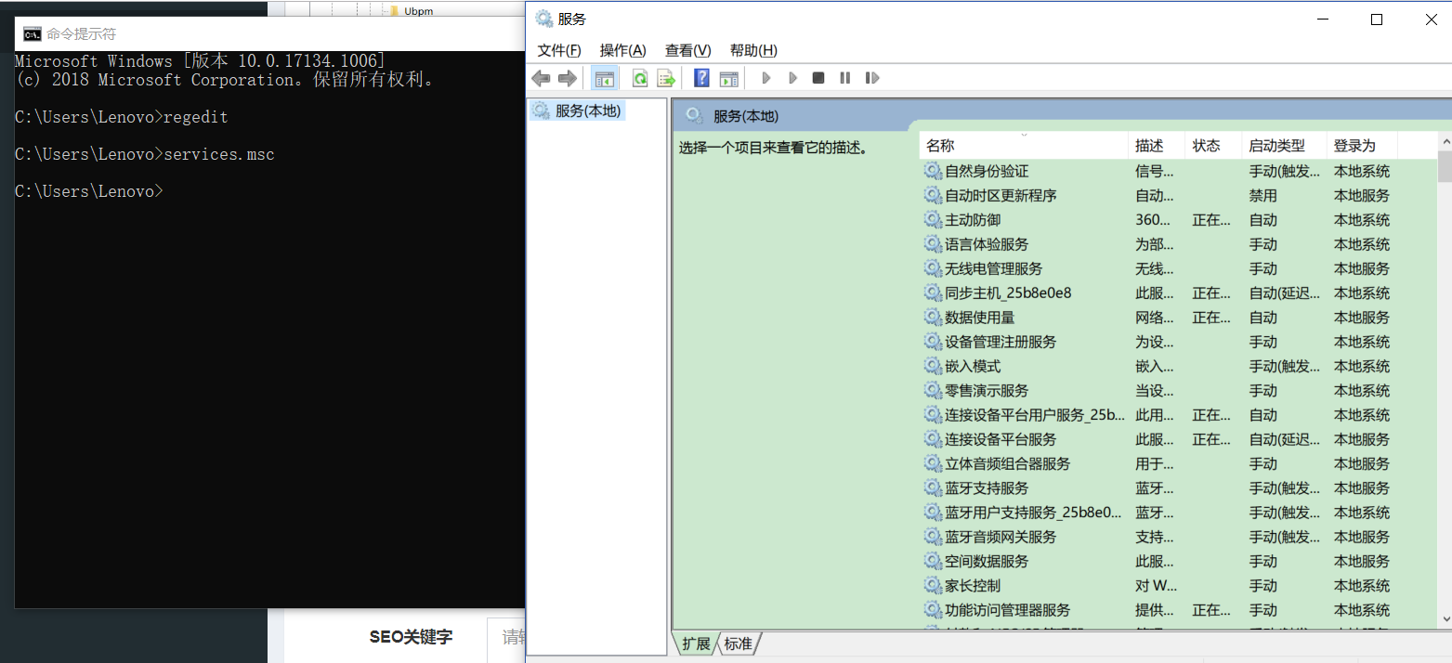Click the Restart Service toolbar icon
1452x663 pixels.
point(871,78)
